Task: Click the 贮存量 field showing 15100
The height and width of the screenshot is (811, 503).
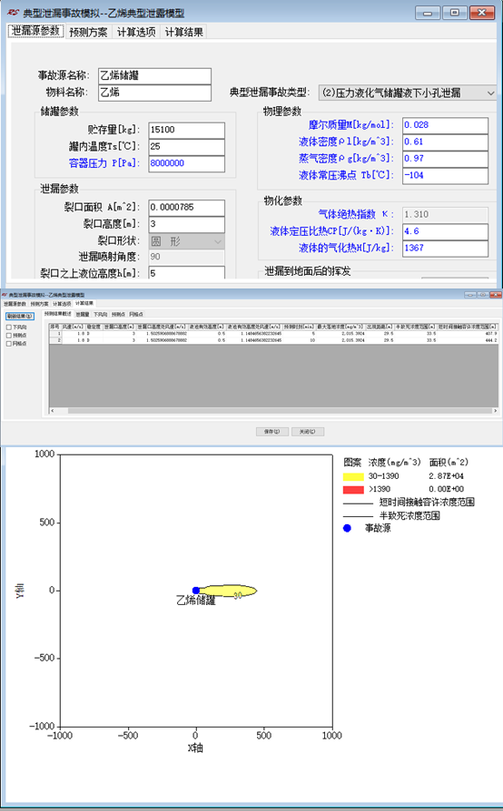Action: coord(186,130)
